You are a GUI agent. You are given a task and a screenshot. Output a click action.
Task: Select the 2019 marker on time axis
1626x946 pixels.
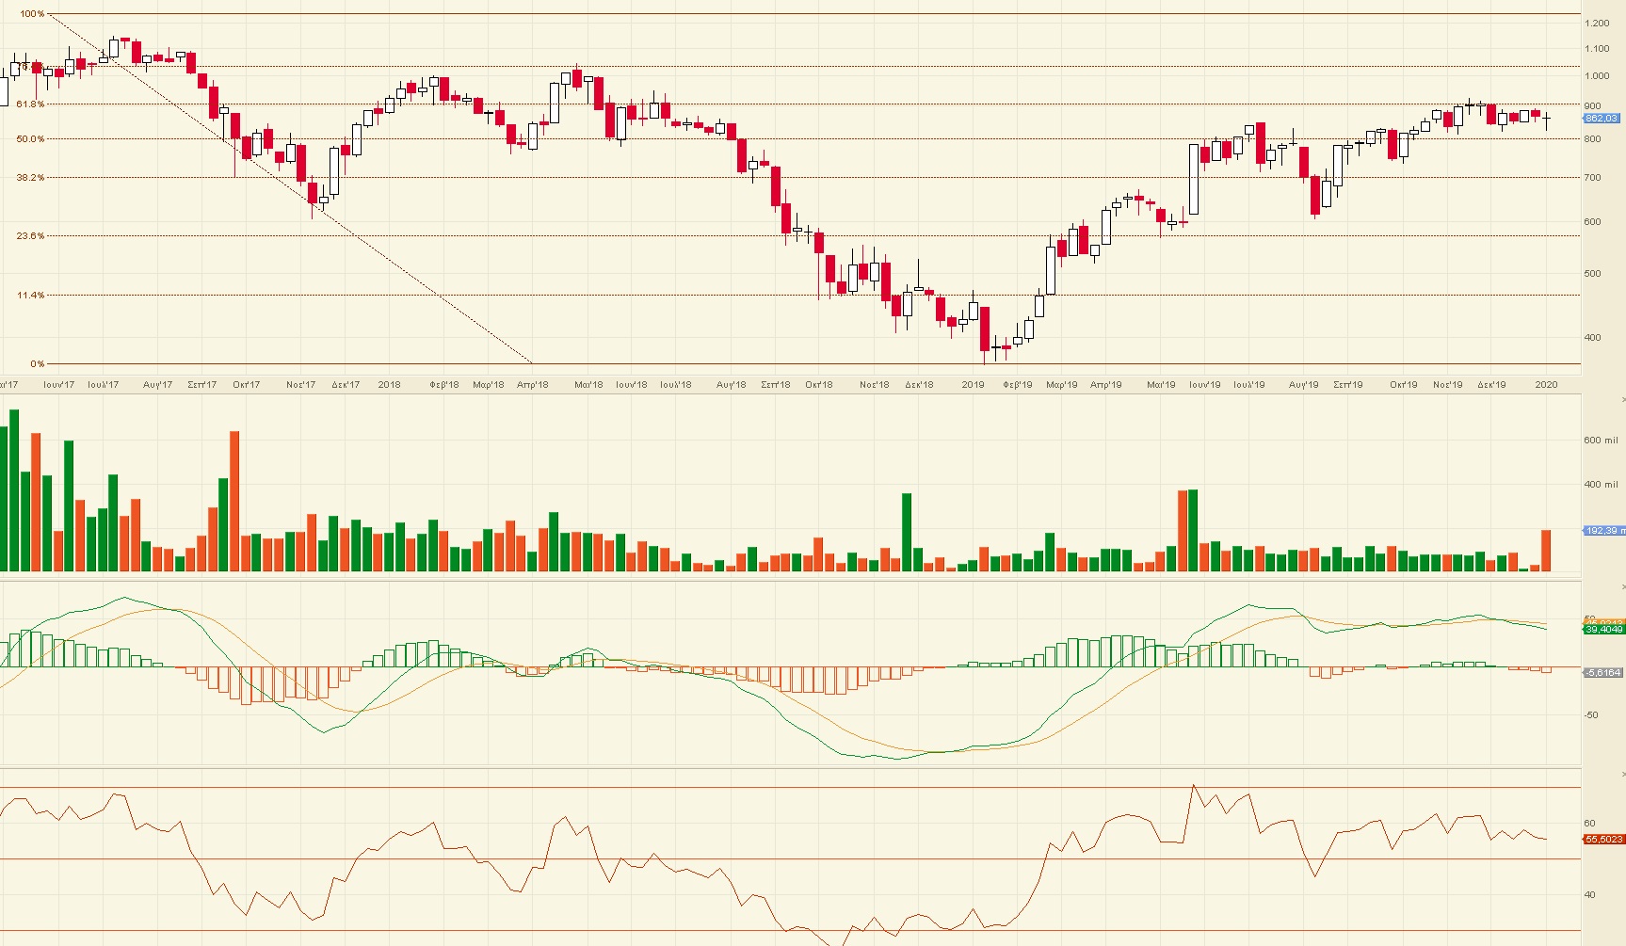pyautogui.click(x=973, y=385)
